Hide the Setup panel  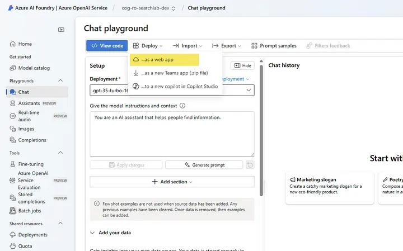click(x=242, y=65)
